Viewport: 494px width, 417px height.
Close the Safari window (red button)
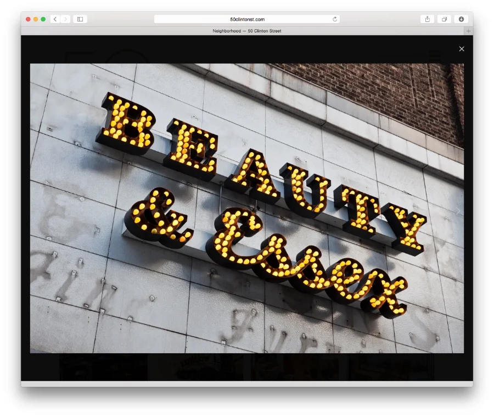[x=28, y=19]
